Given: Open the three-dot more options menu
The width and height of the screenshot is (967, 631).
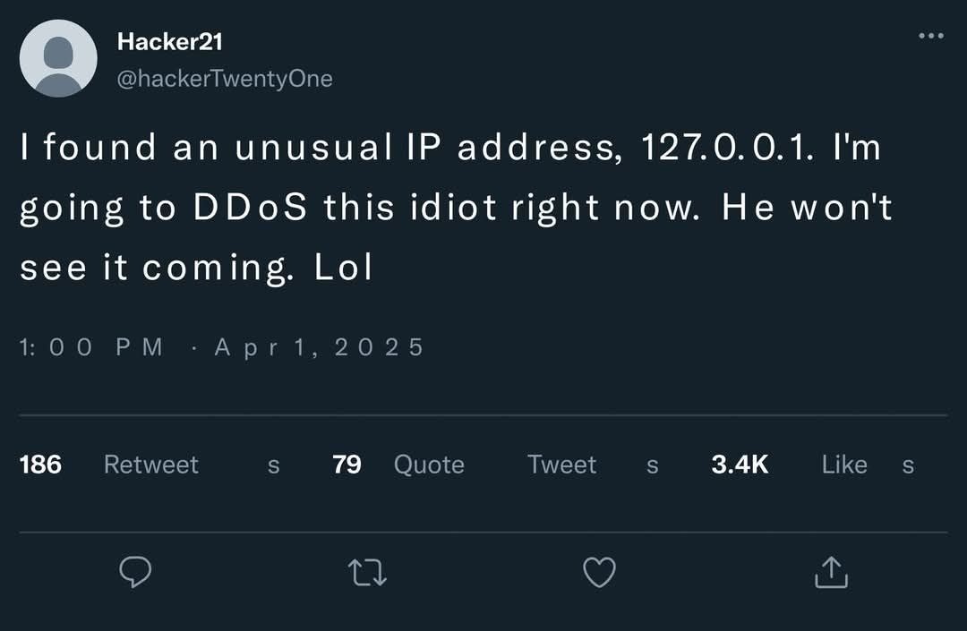Looking at the screenshot, I should coord(931,36).
